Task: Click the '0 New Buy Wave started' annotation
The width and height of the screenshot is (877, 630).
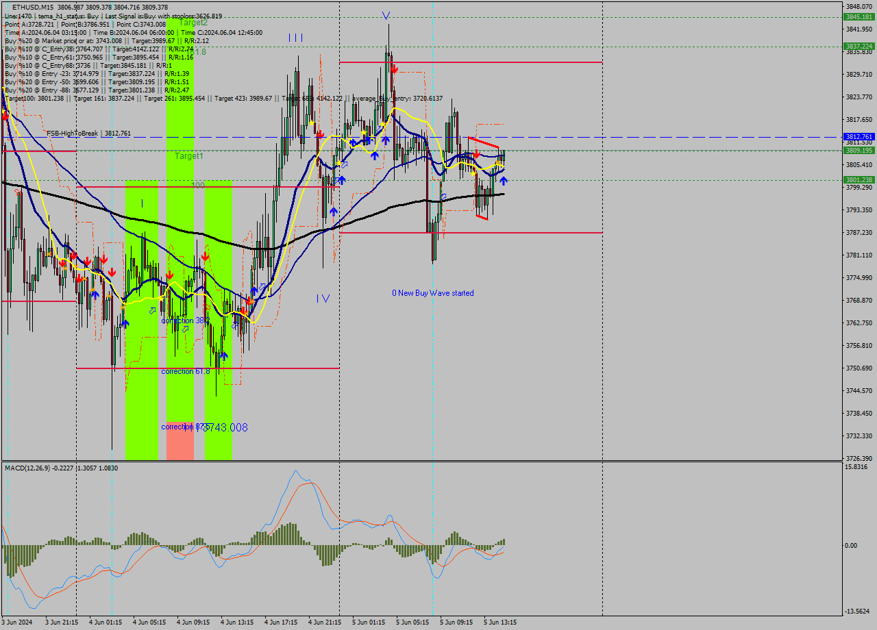Action: click(x=433, y=292)
